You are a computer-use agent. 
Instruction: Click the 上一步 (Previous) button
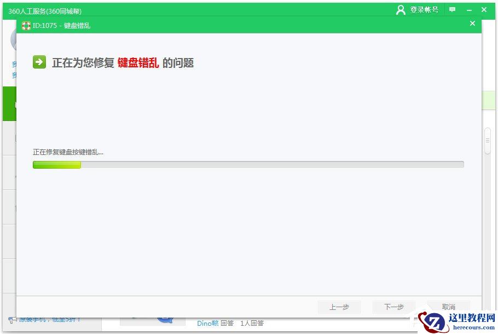tap(339, 307)
